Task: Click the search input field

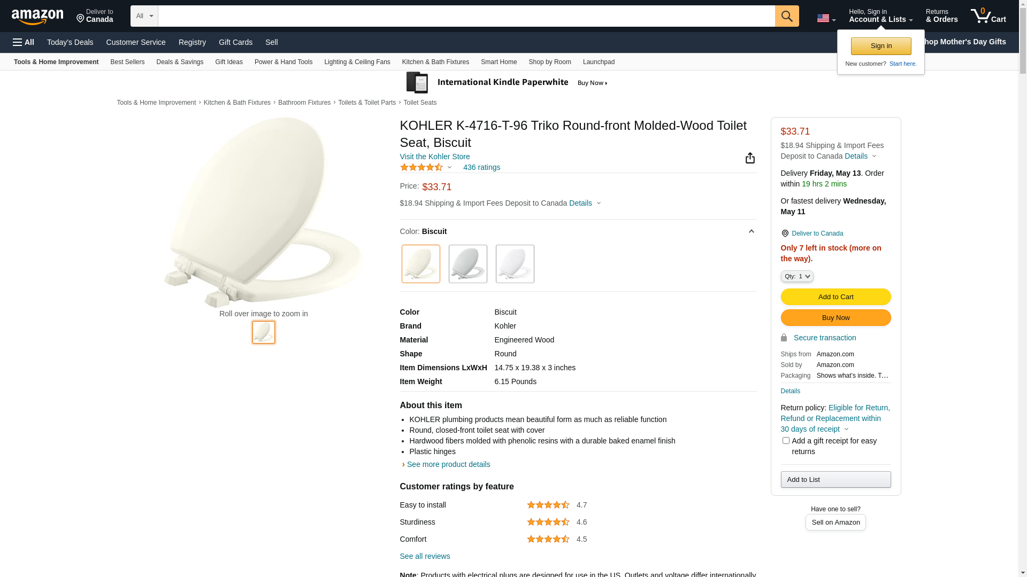Action: point(466,16)
